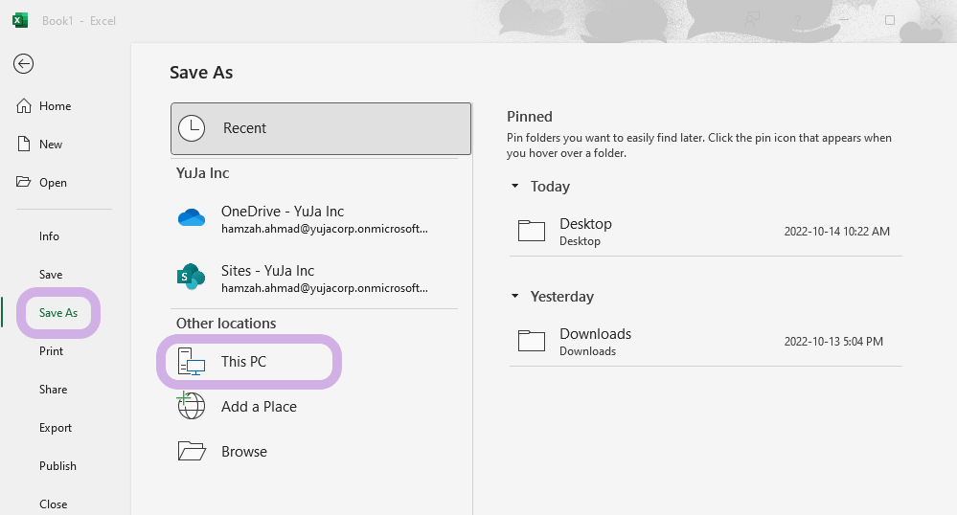This screenshot has width=957, height=515.
Task: Click the Browse folder icon
Action: [192, 451]
